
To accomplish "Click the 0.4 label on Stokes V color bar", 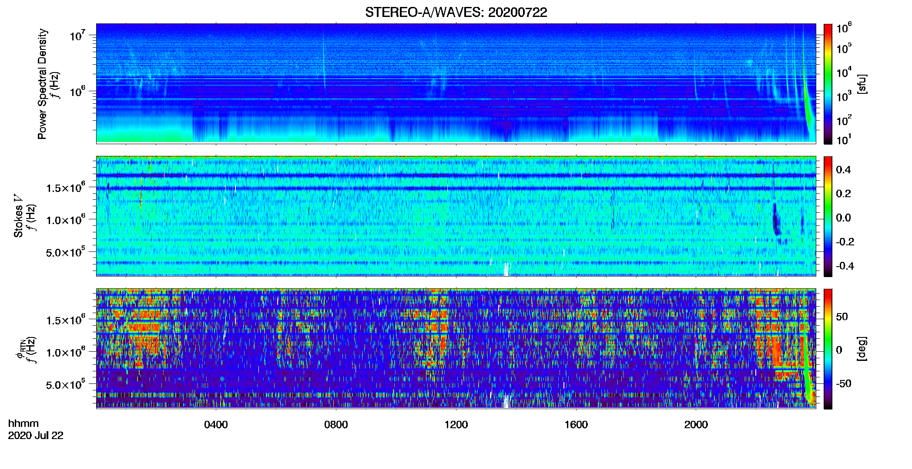I will click(x=843, y=169).
